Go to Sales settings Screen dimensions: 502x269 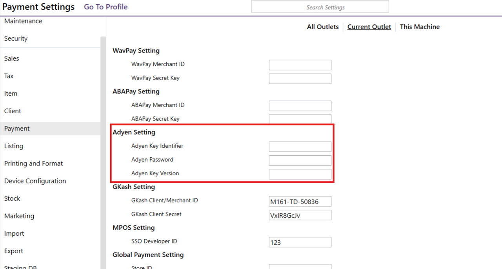pos(12,58)
